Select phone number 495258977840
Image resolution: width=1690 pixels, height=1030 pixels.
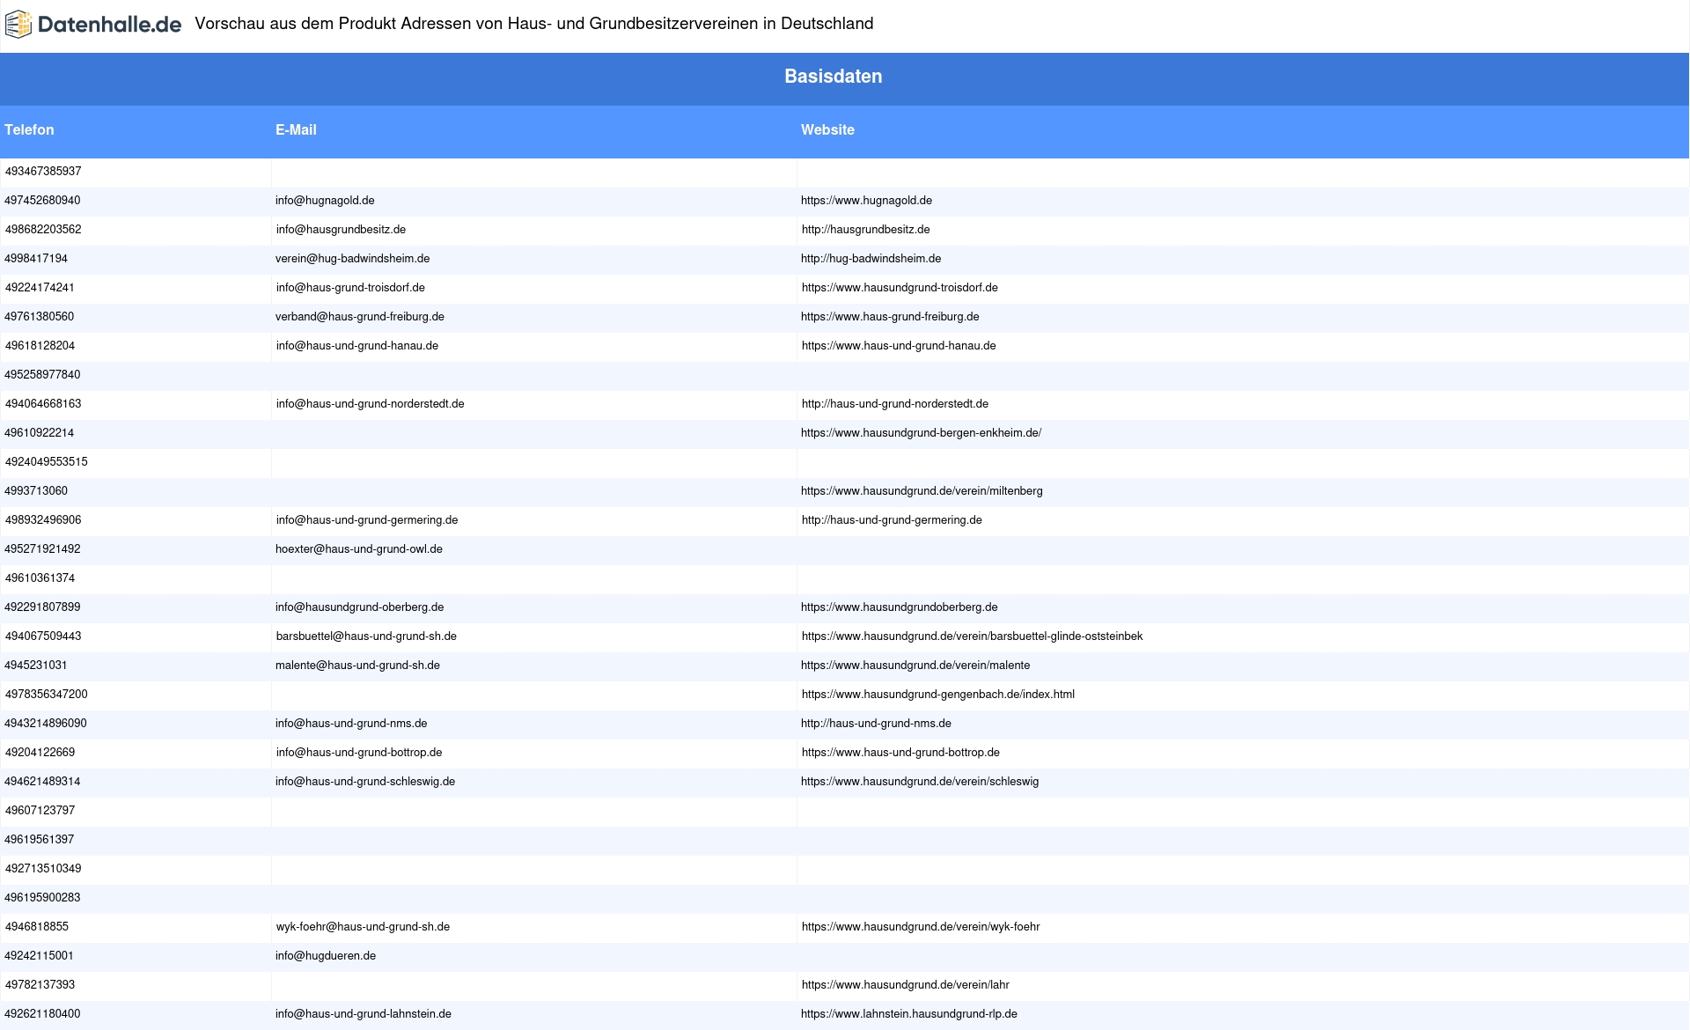42,375
